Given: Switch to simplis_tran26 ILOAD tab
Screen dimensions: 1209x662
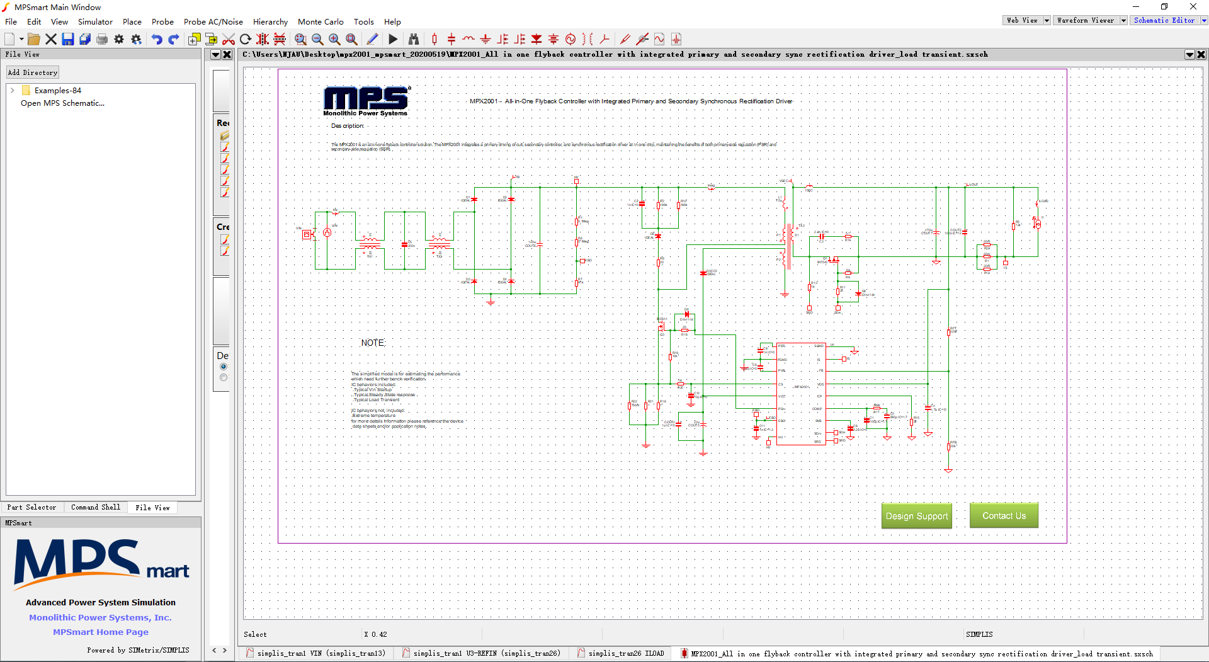Looking at the screenshot, I should [621, 653].
